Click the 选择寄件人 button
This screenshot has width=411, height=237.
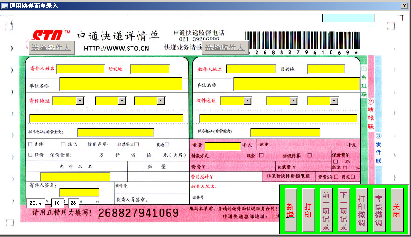coord(51,48)
